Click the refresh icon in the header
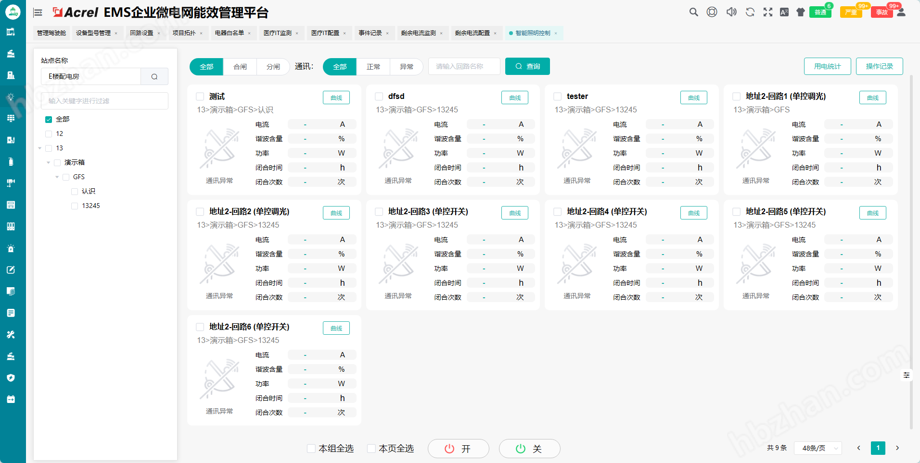 (750, 12)
